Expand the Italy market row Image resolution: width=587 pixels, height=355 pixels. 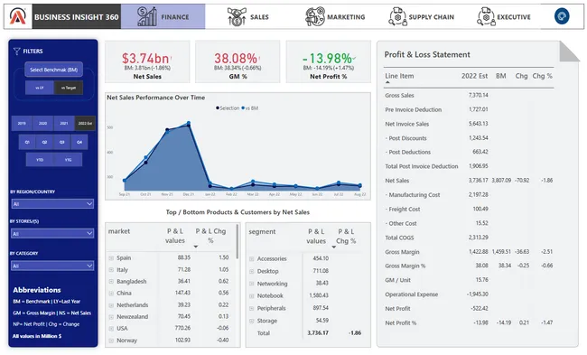111,269
